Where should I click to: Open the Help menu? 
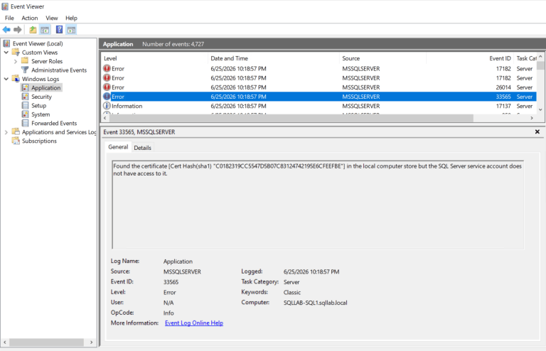point(71,18)
